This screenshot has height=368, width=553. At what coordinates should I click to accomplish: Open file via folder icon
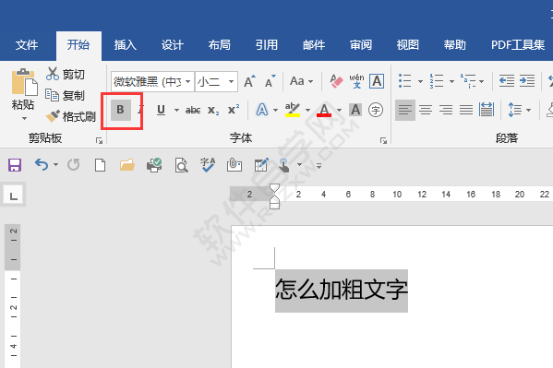127,164
